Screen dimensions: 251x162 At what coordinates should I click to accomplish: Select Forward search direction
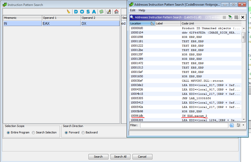[x=66, y=132]
